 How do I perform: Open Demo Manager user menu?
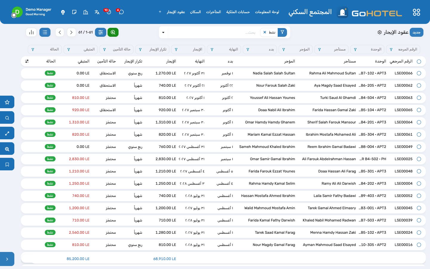coord(31,12)
